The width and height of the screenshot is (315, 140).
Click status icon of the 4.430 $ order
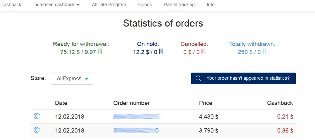pyautogui.click(x=37, y=116)
